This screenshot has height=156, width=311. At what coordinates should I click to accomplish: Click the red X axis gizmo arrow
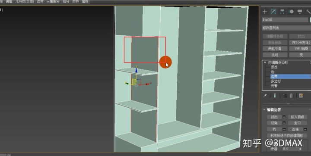pos(147,84)
